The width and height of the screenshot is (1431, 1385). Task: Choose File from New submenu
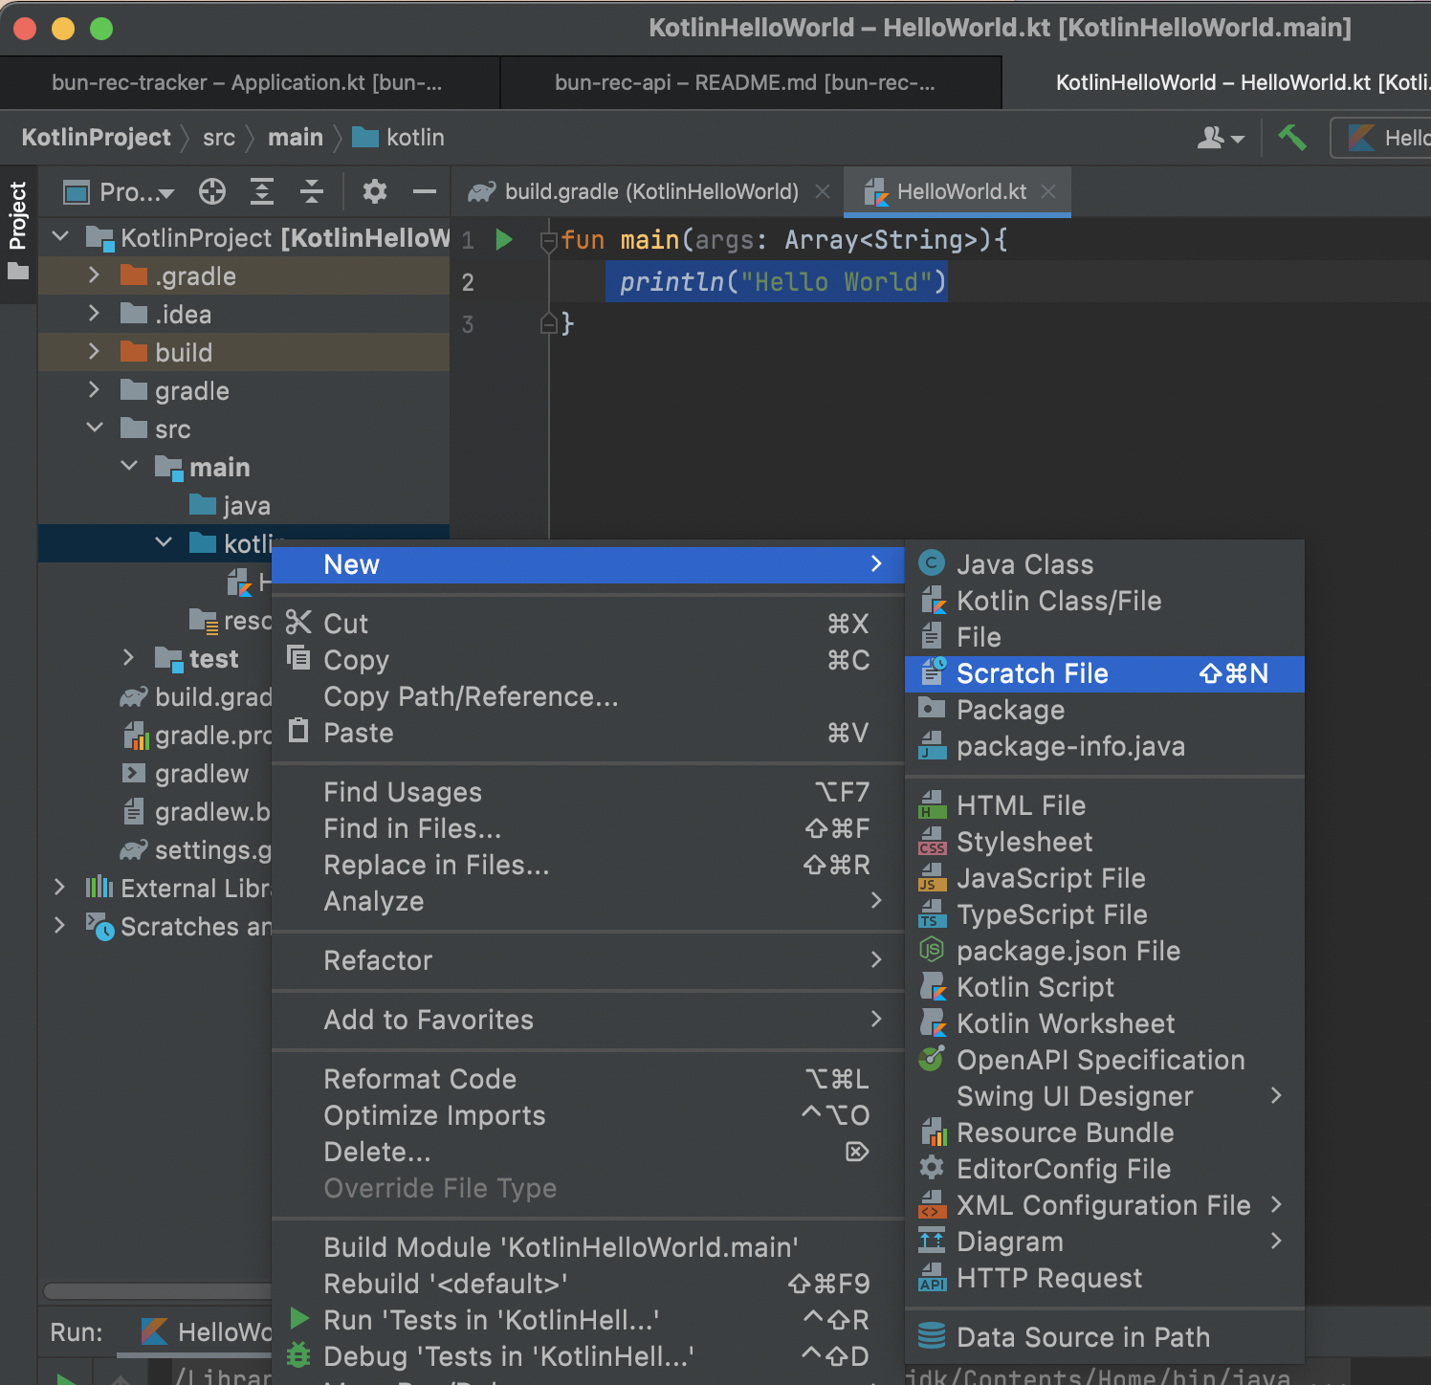(x=1104, y=637)
